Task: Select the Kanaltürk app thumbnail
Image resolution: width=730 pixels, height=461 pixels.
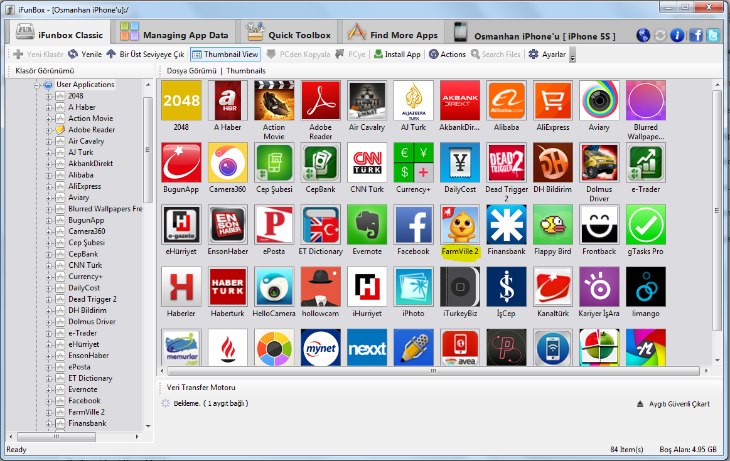Action: tap(552, 287)
